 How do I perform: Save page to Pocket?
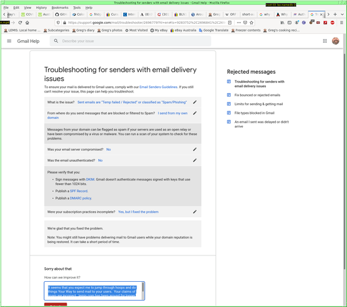pos(245,23)
